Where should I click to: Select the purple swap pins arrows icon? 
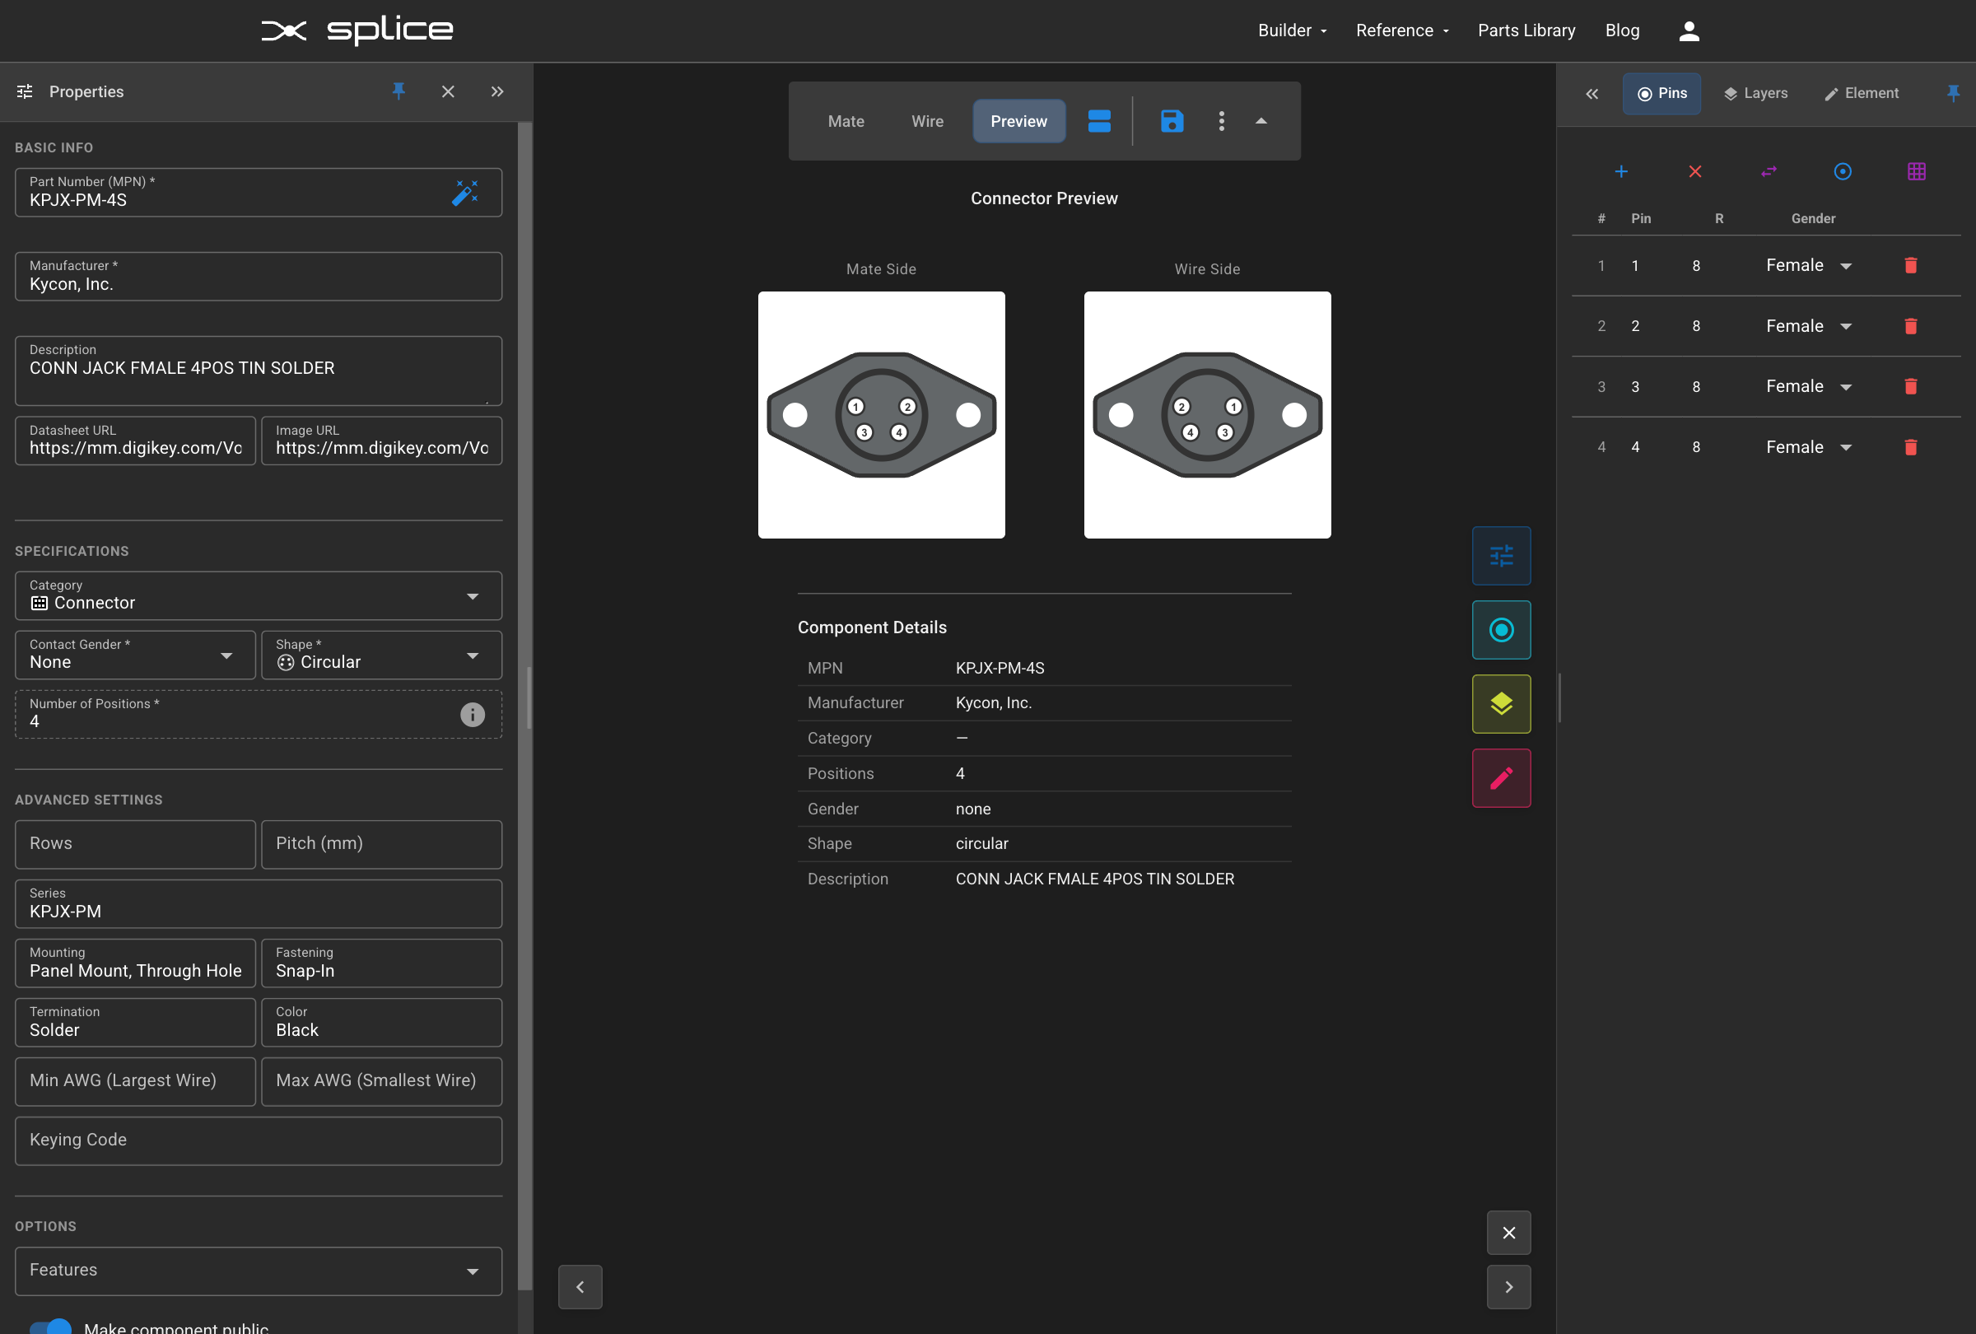tap(1769, 171)
